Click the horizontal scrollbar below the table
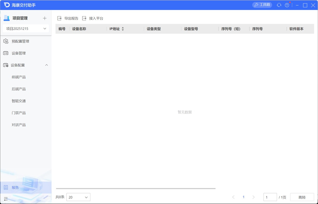Viewport: 318px width, 204px height. pyautogui.click(x=136, y=189)
